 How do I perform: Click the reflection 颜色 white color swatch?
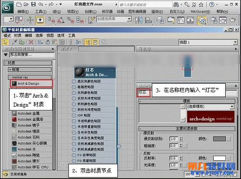[x=219, y=158]
